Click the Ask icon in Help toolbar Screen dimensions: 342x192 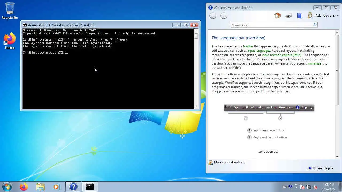pos(310,15)
